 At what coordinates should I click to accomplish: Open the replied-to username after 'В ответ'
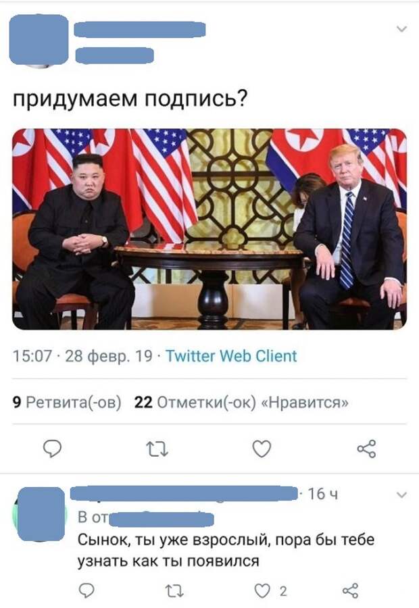click(162, 518)
